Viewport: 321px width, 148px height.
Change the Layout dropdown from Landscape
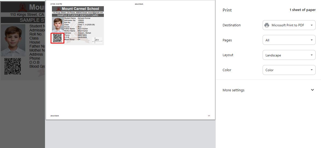[289, 55]
